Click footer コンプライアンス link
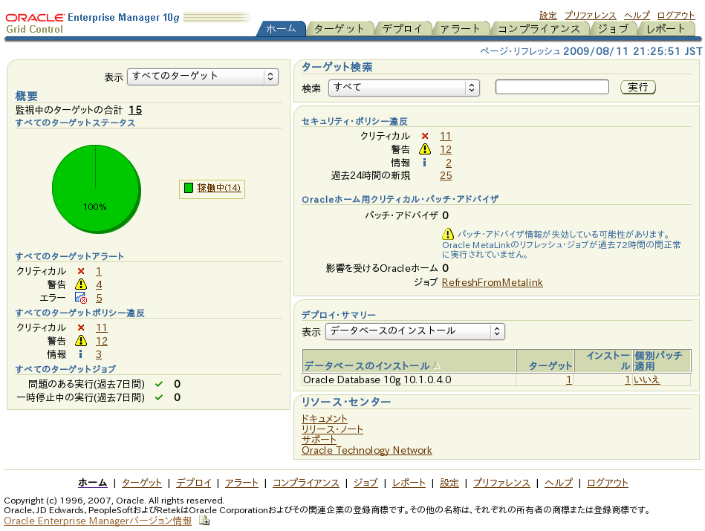Viewport: 705px width, 531px height. pos(306,483)
